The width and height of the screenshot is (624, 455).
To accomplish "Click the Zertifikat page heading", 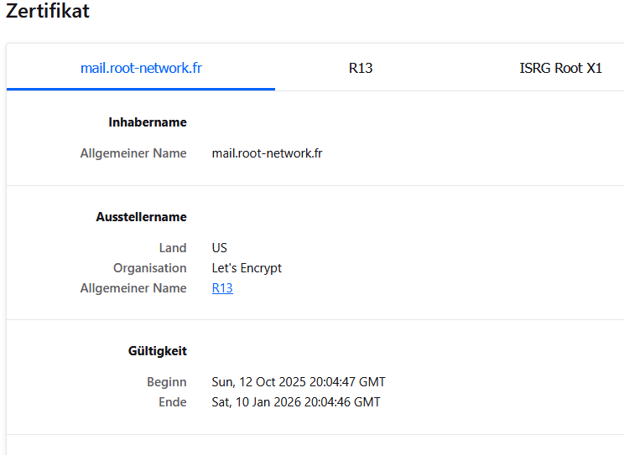I will tap(48, 12).
